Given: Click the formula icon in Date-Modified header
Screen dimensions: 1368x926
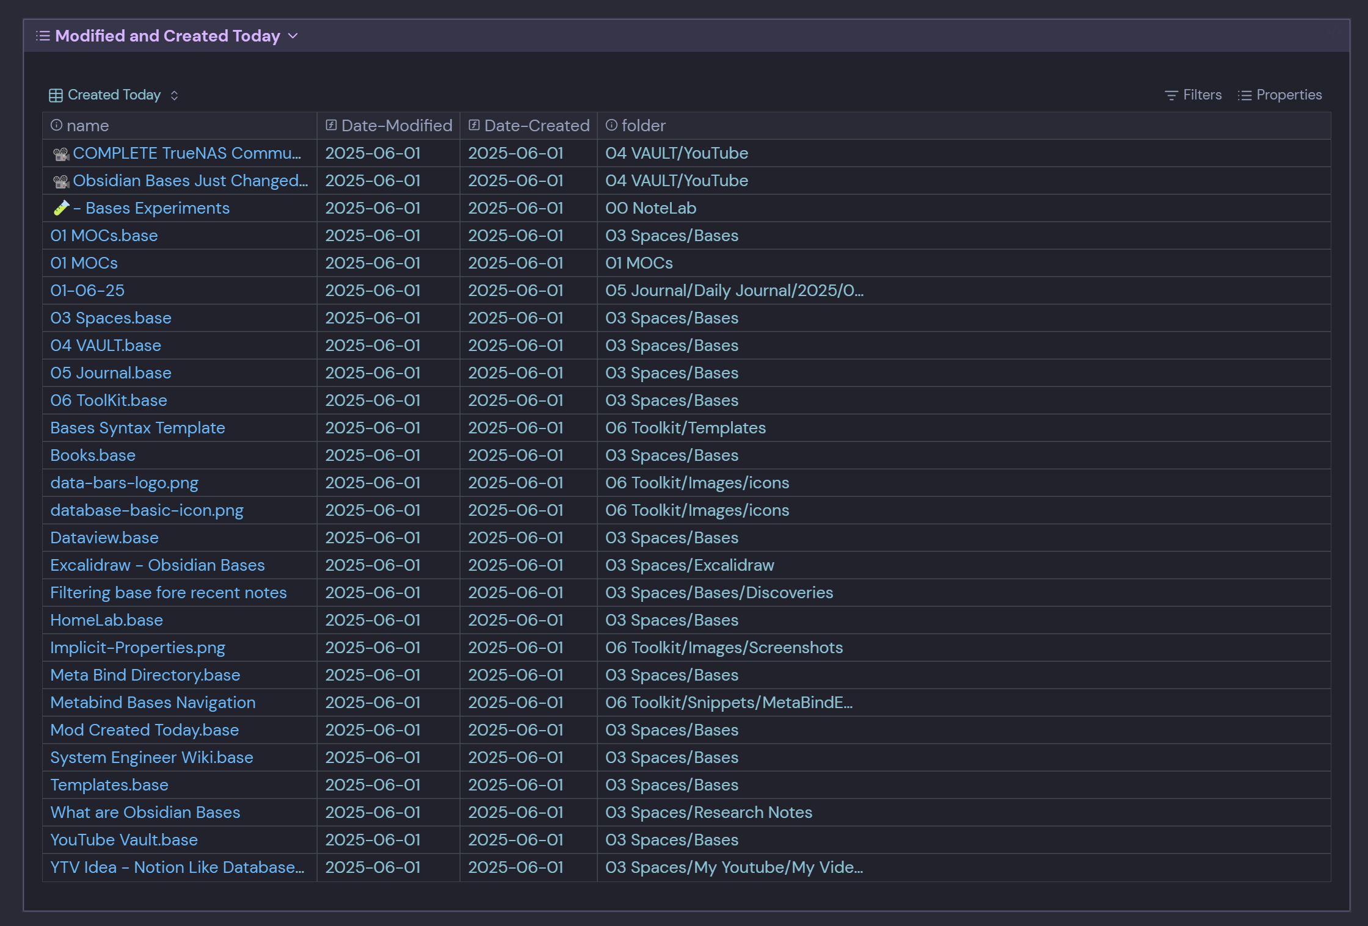Looking at the screenshot, I should (332, 125).
